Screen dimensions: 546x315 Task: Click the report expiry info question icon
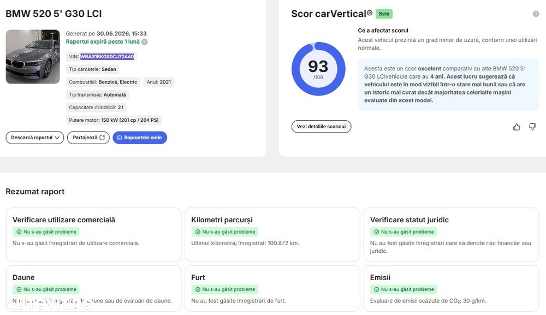point(145,42)
